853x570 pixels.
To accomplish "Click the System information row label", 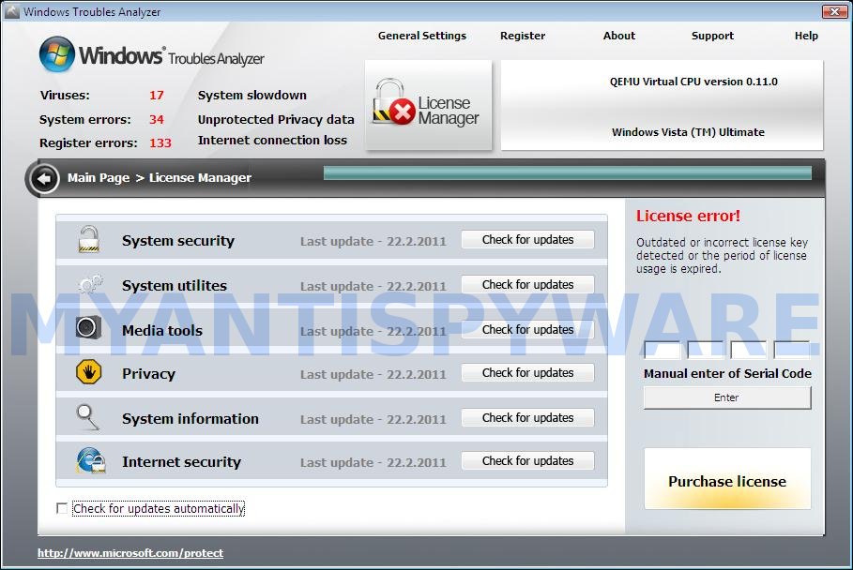I will tap(190, 419).
